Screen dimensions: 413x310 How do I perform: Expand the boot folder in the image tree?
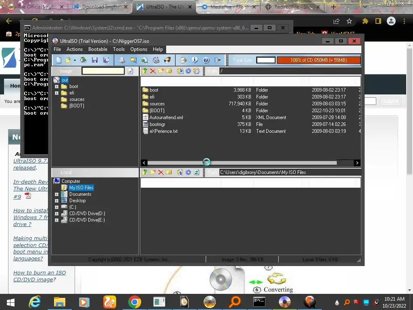coord(56,86)
